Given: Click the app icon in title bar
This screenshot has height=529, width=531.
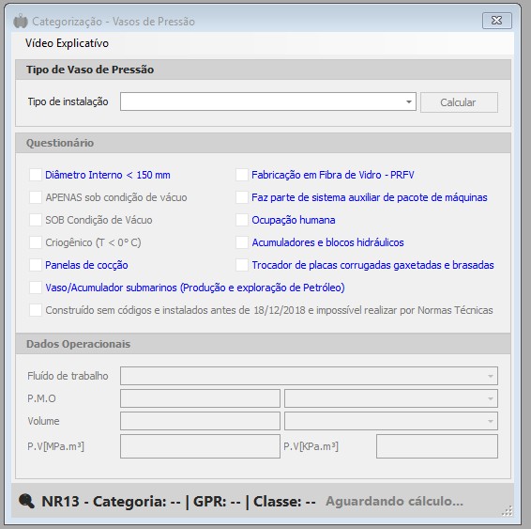Looking at the screenshot, I should [21, 21].
